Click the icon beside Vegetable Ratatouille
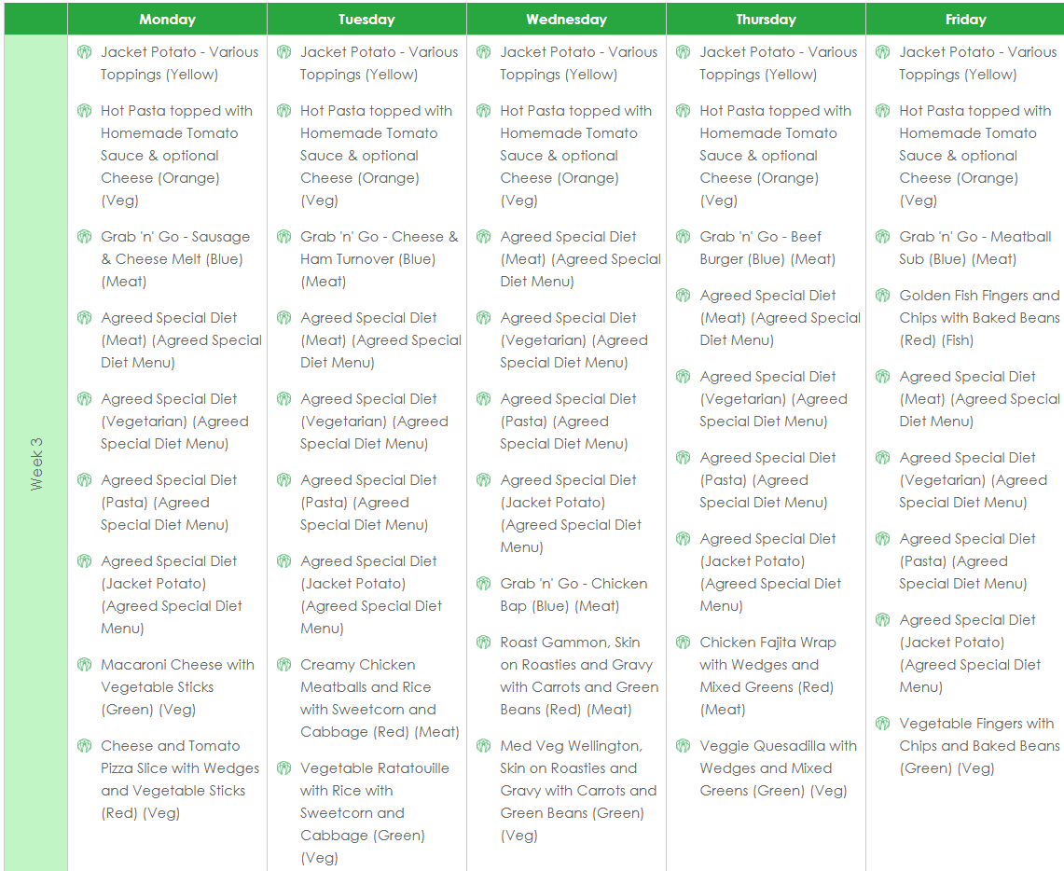 tap(283, 768)
